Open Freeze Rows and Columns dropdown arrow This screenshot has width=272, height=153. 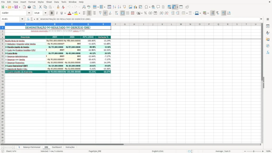tap(177, 7)
